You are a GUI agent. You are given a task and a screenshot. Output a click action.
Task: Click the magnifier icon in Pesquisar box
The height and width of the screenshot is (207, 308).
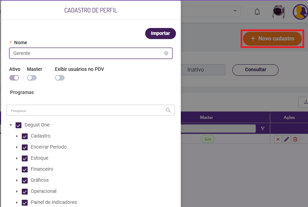tap(168, 110)
